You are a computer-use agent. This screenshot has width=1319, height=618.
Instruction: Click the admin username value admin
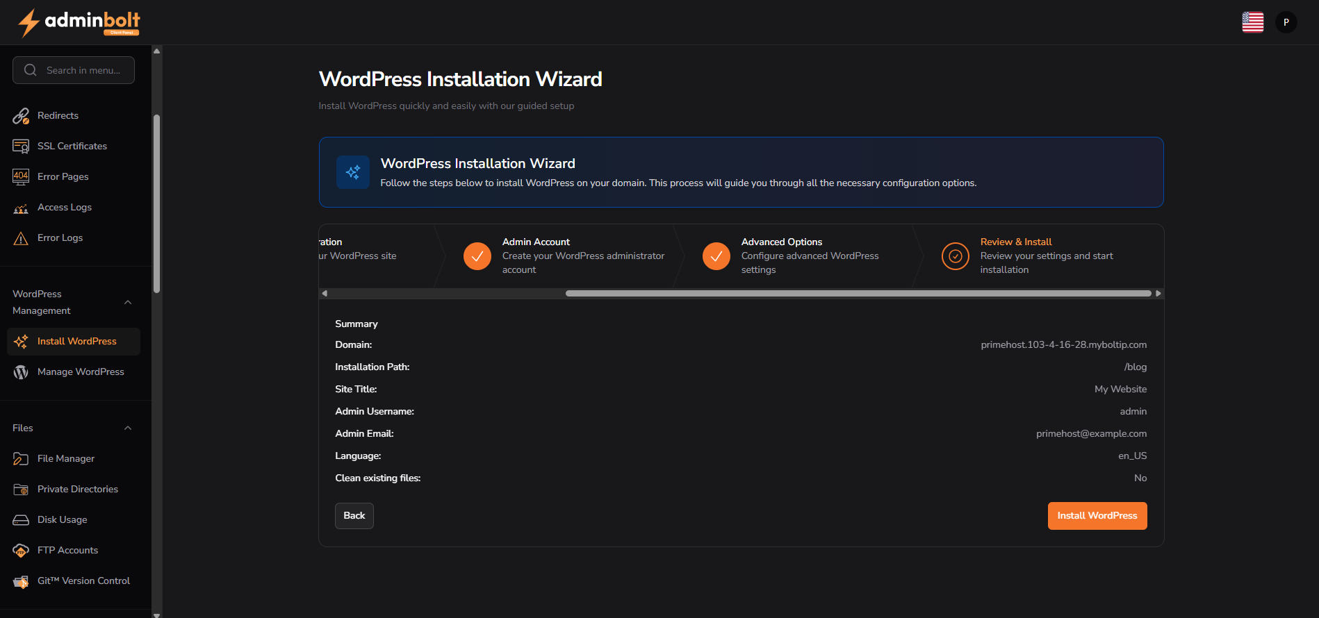pos(1133,412)
